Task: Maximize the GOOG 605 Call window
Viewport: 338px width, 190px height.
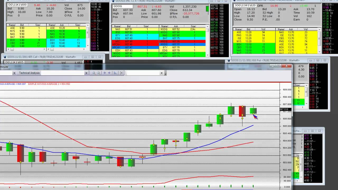Action: (92, 57)
